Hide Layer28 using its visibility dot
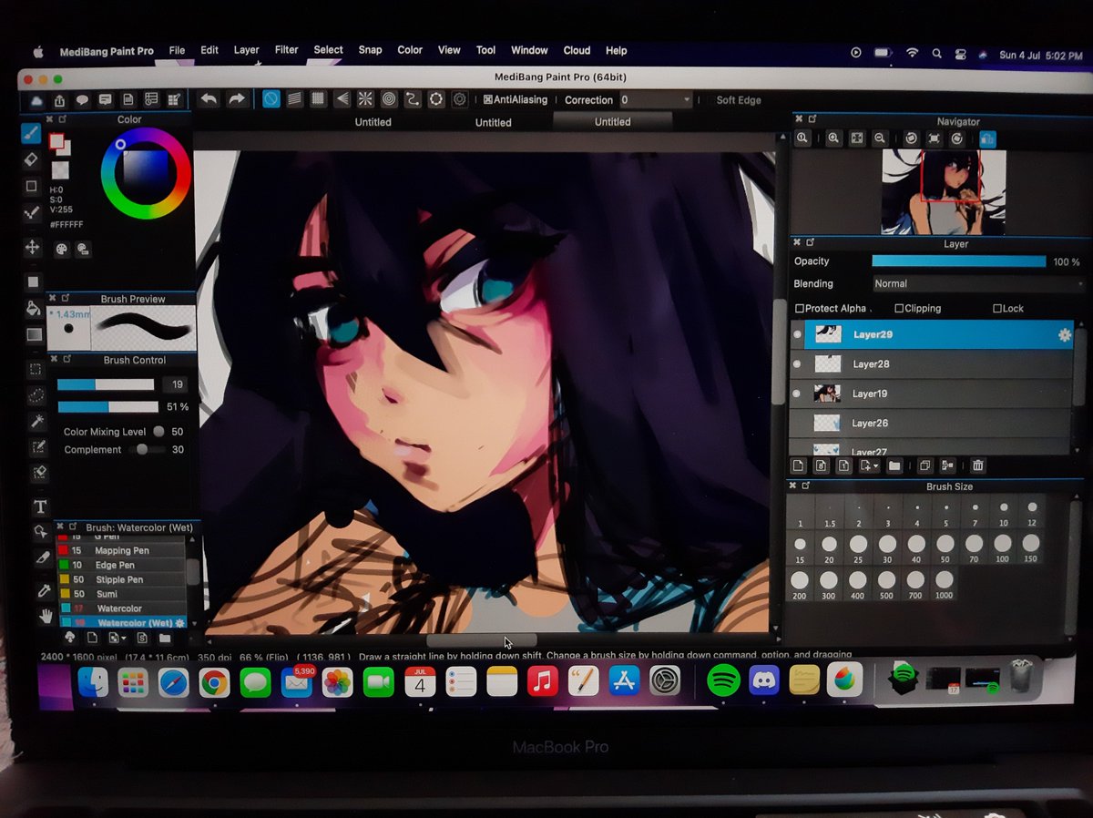 798,364
